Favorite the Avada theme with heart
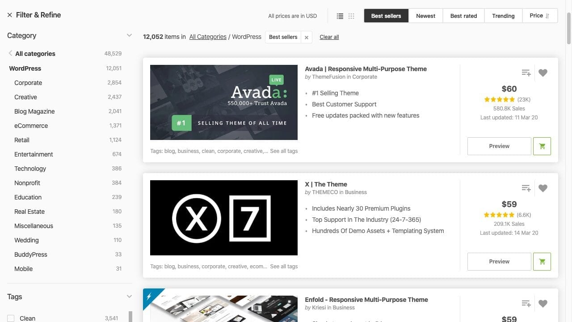The width and height of the screenshot is (572, 322). point(543,73)
